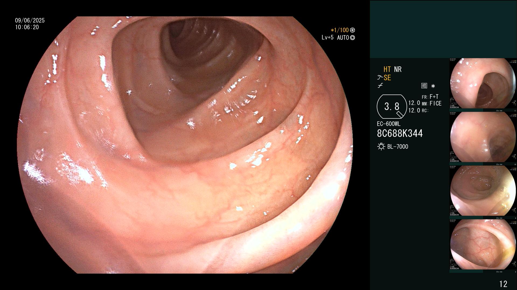The image size is (517, 290).
Task: Click the *1/100 shutter speed value
Action: point(340,30)
